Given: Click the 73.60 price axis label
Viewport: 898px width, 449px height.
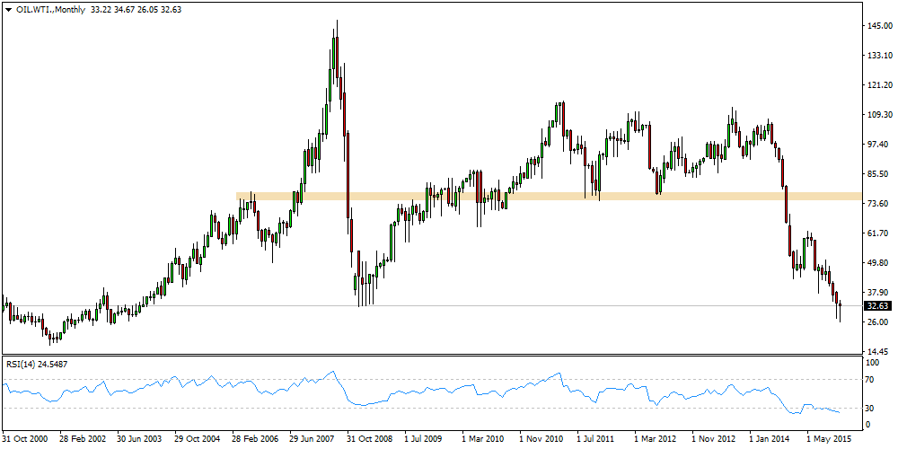Looking at the screenshot, I should 877,204.
